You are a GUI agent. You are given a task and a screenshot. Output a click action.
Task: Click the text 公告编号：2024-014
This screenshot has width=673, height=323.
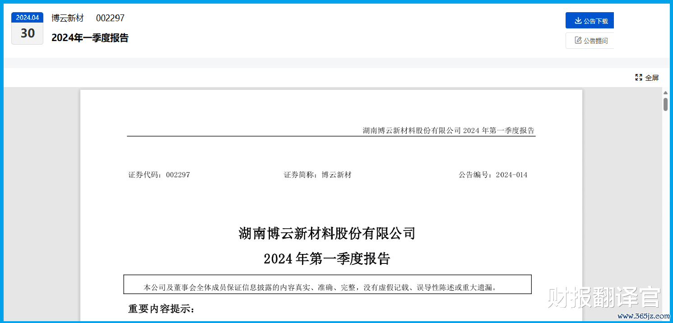493,175
